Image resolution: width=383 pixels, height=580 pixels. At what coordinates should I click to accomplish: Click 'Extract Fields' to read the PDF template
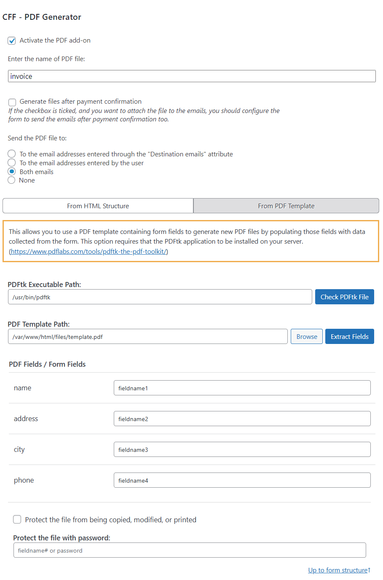coord(349,336)
